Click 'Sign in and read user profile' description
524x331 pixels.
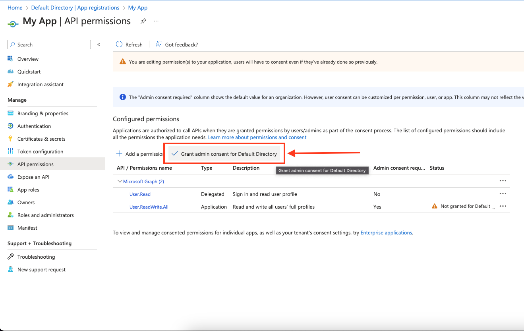tap(265, 194)
